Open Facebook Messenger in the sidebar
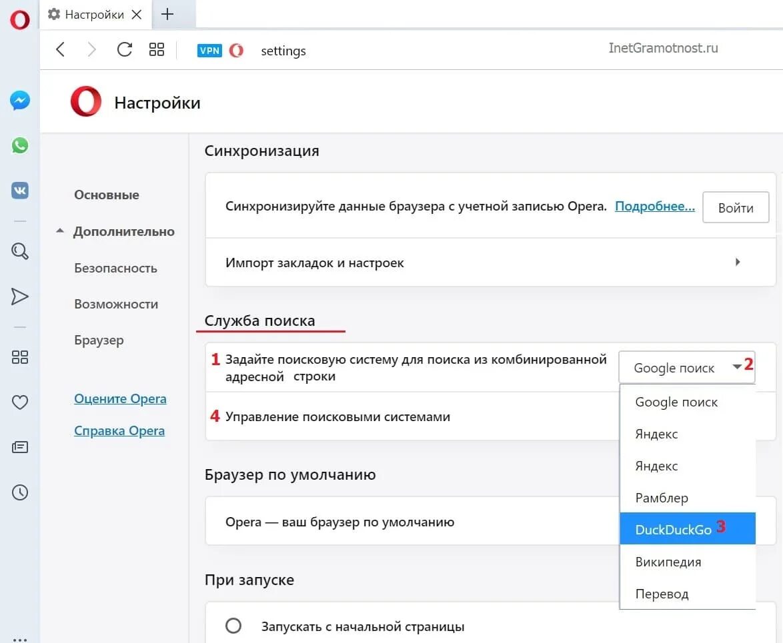The image size is (783, 643). pos(20,101)
